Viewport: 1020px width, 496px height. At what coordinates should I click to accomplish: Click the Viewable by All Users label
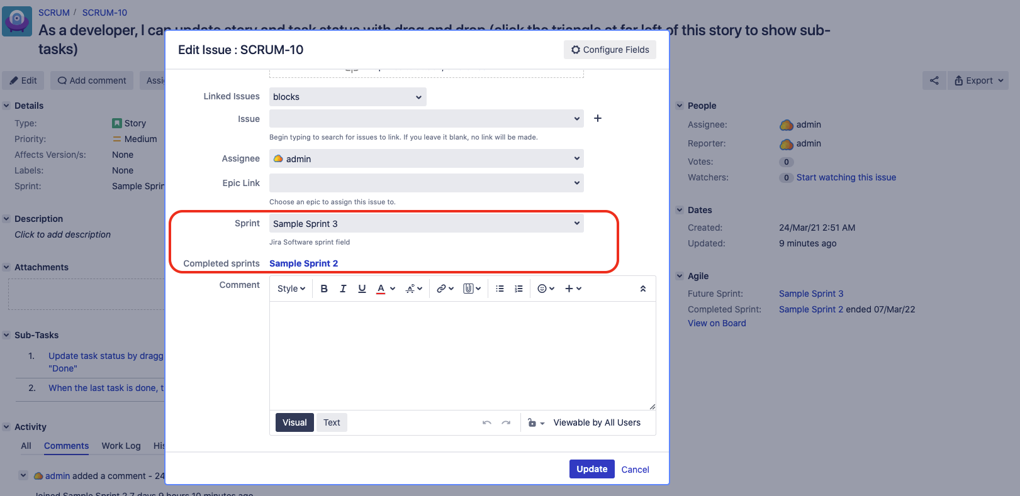[597, 422]
